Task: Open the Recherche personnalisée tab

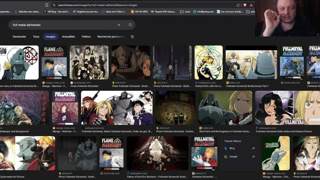Action: 111,36
